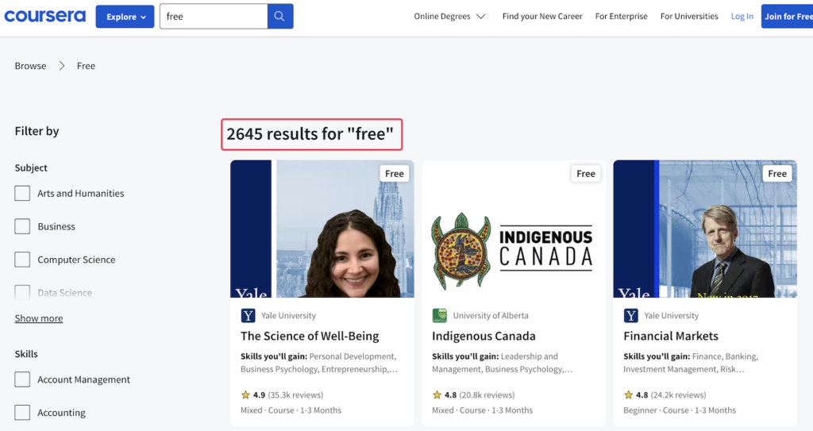This screenshot has height=431, width=813.
Task: Tick the Data Science checkbox
Action: (x=22, y=293)
